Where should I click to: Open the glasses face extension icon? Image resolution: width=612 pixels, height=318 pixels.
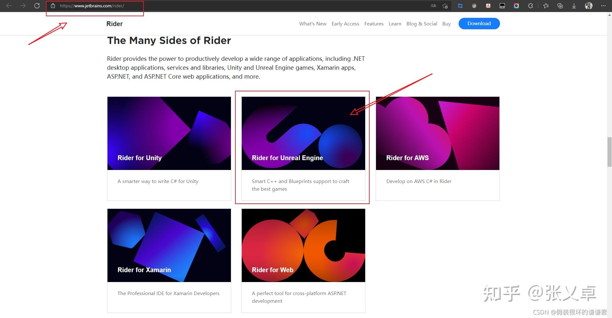pos(474,6)
